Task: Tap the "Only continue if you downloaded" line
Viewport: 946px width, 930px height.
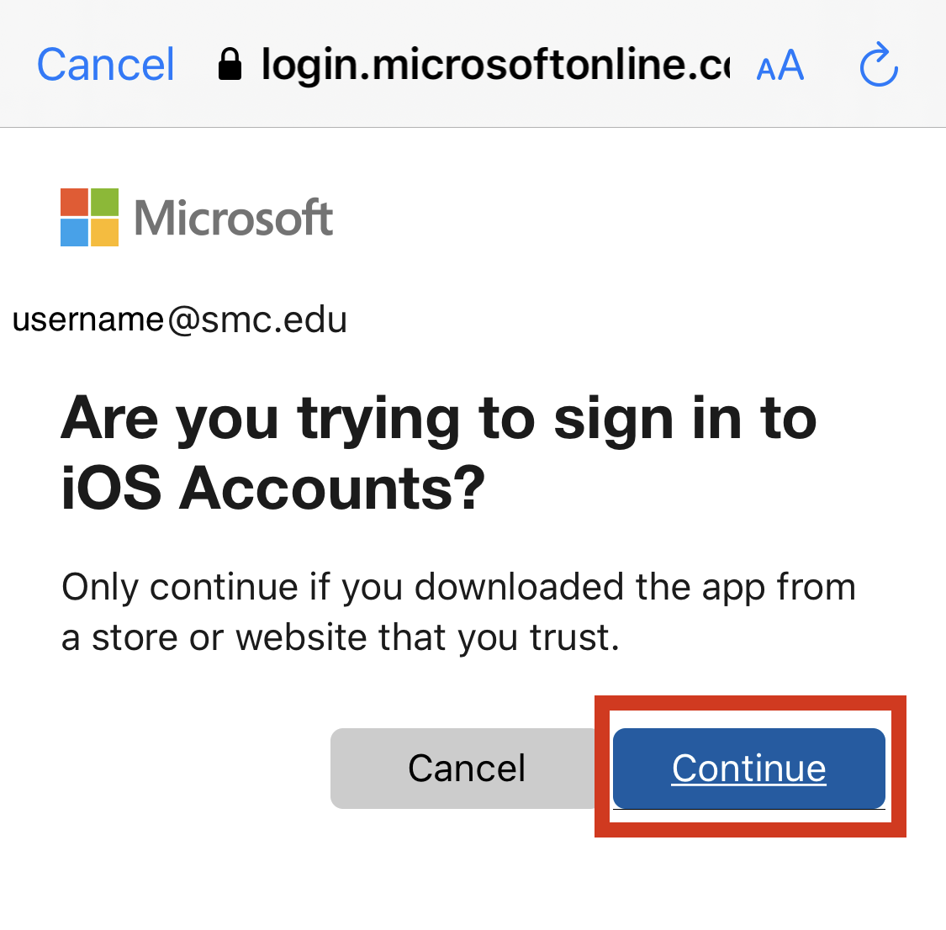Action: [x=458, y=587]
